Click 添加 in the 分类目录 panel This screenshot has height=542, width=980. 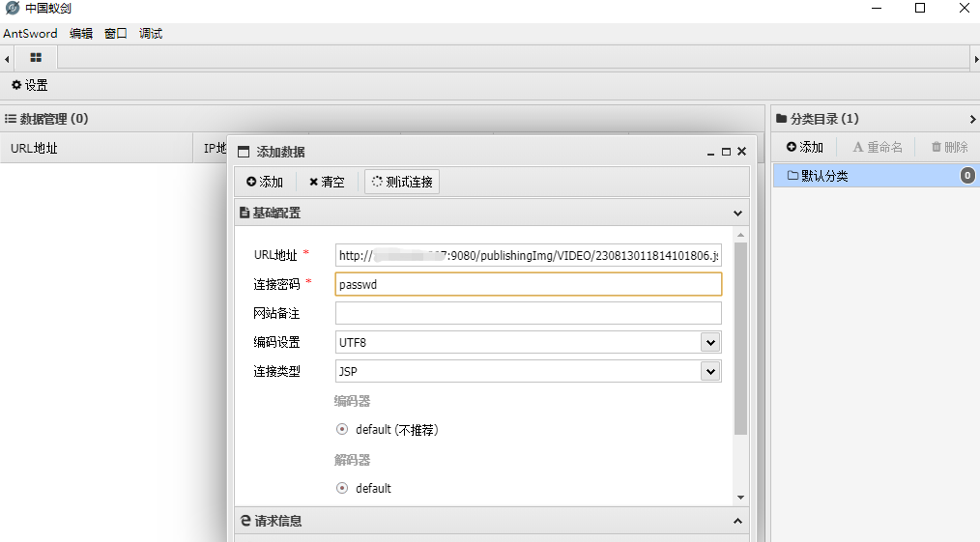805,147
